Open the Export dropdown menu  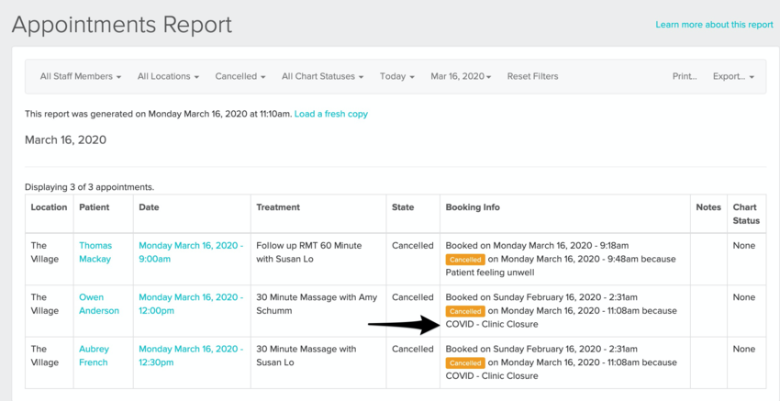pyautogui.click(x=733, y=77)
